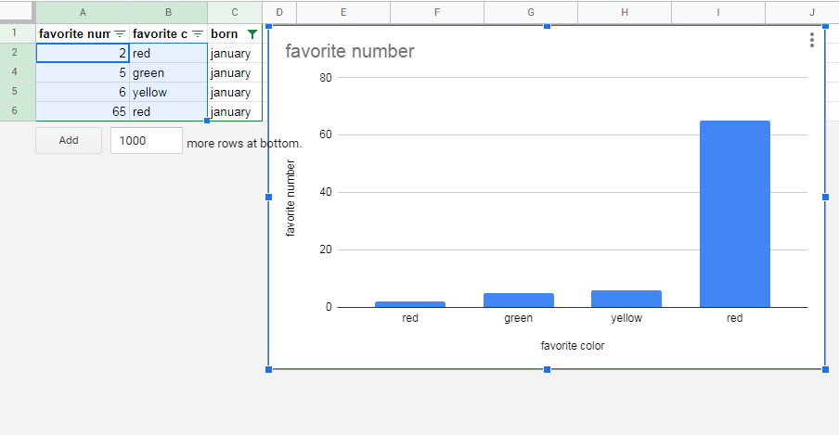The image size is (839, 435).
Task: Click the 20 label on the y-axis
Action: pos(326,249)
